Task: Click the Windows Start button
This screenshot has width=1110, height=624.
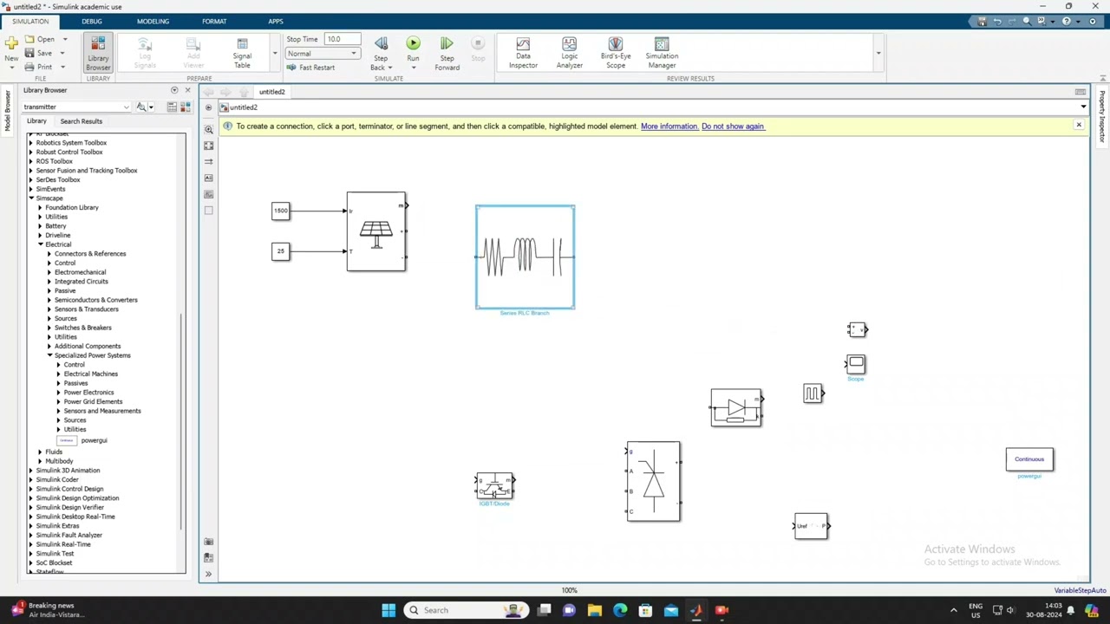Action: (388, 610)
